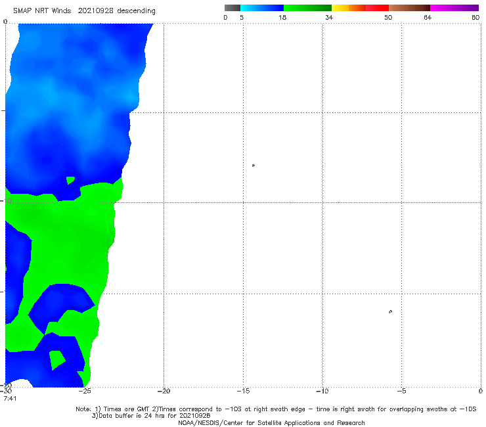The width and height of the screenshot is (486, 427).
Task: Click the '5' label under the color bar
Action: (x=242, y=17)
